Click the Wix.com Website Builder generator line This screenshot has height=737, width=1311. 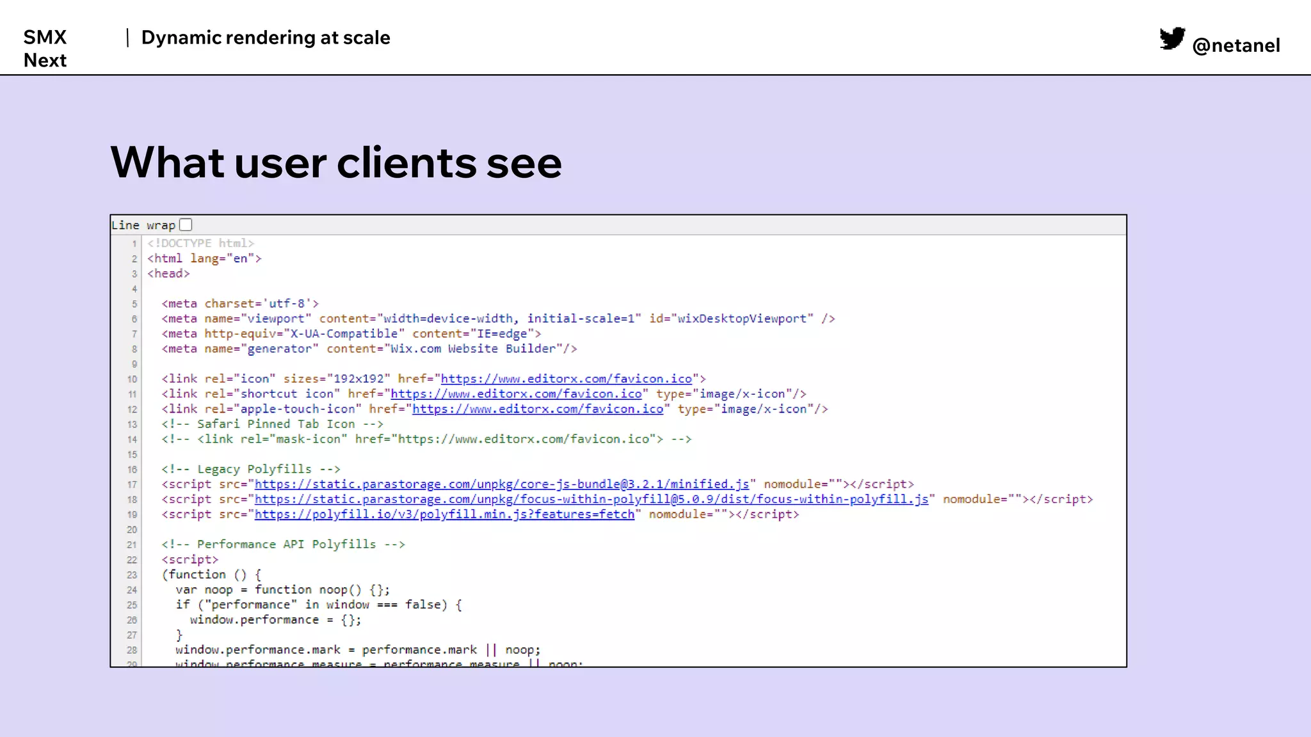369,349
